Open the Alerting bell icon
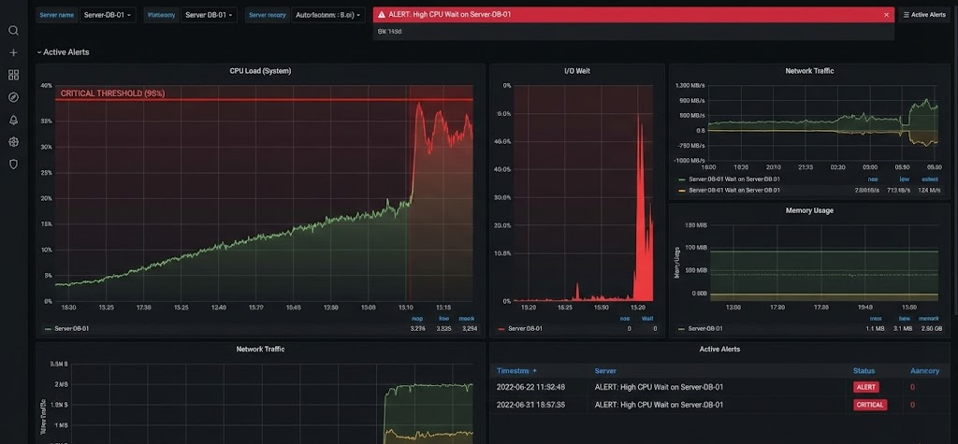958x444 pixels. click(13, 120)
